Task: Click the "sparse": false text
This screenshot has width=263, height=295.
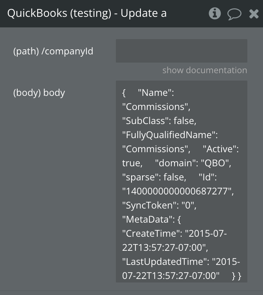Action: 153,177
